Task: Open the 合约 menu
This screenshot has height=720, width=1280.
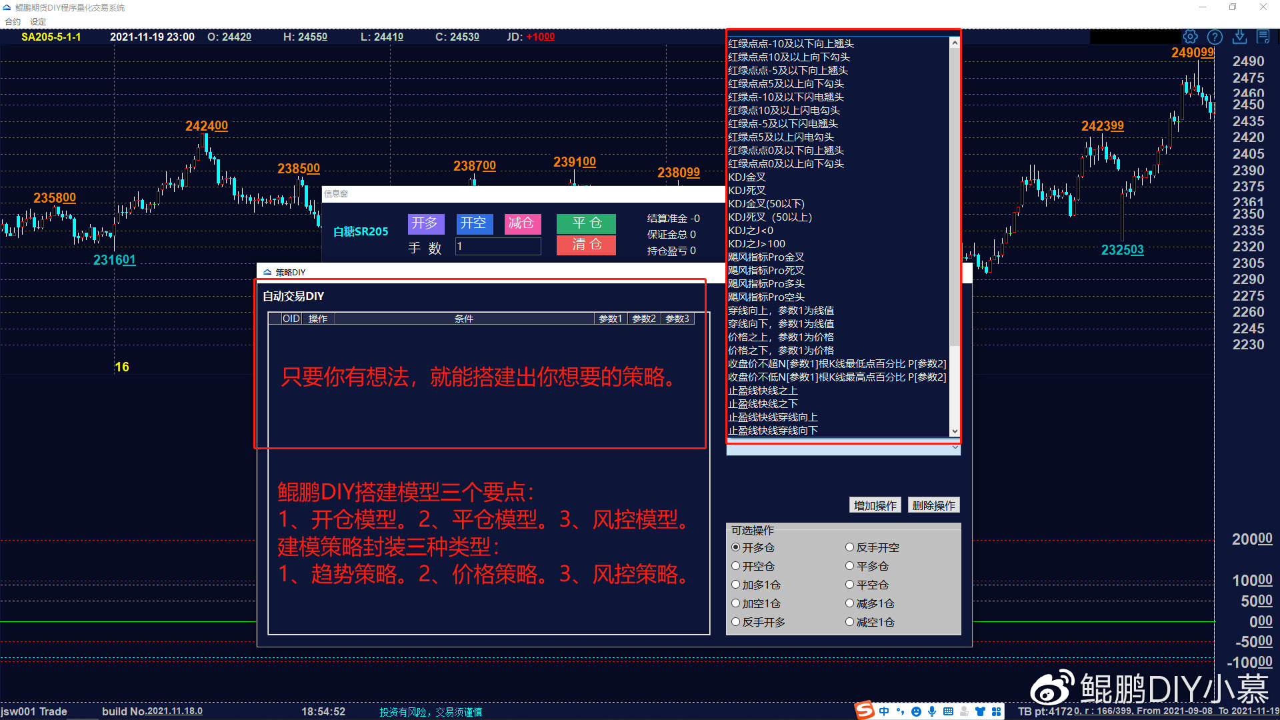Action: [13, 21]
